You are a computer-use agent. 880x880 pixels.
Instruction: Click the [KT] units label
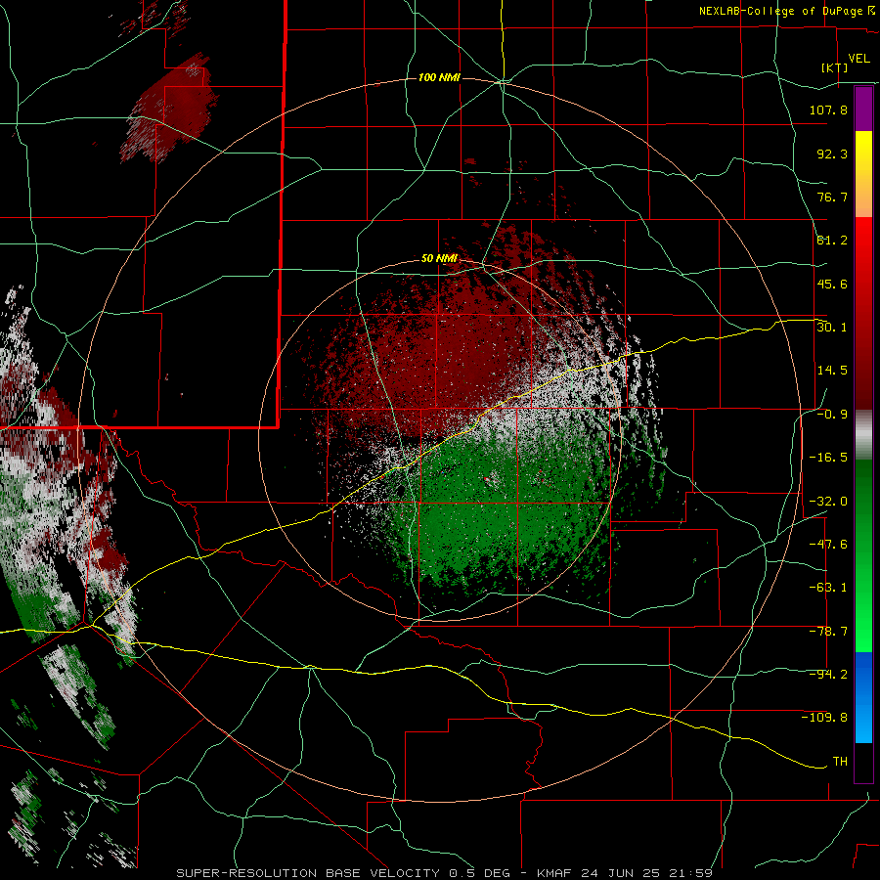click(x=835, y=67)
